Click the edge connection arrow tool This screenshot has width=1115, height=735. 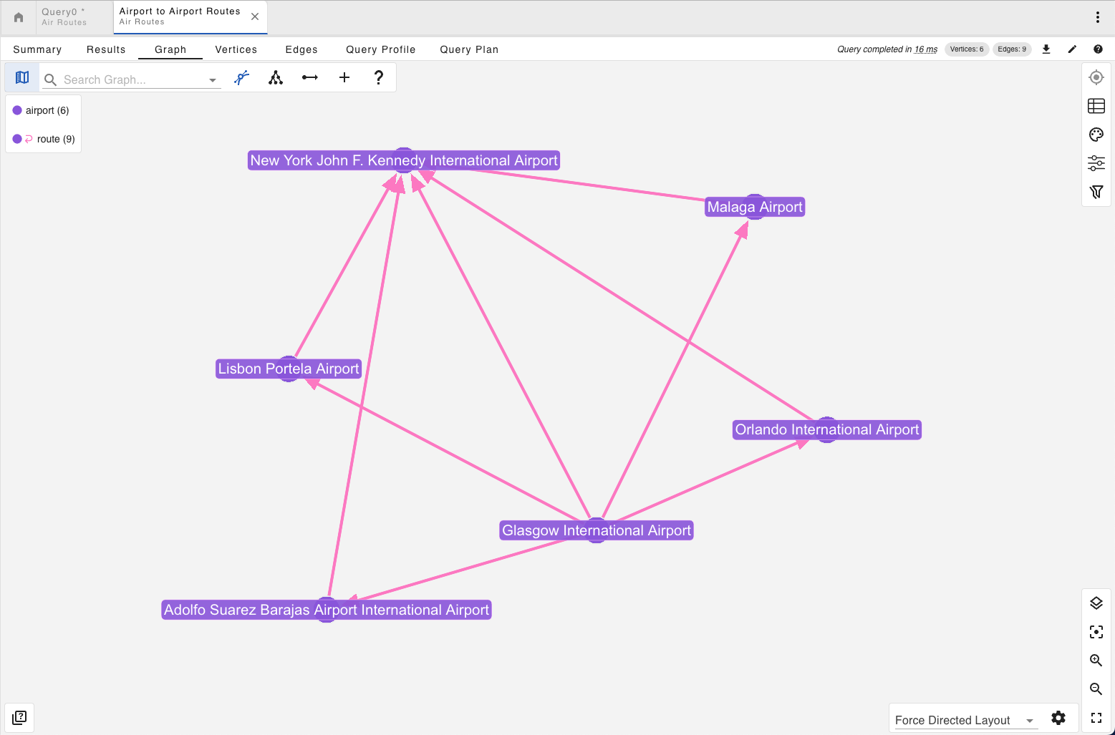310,77
